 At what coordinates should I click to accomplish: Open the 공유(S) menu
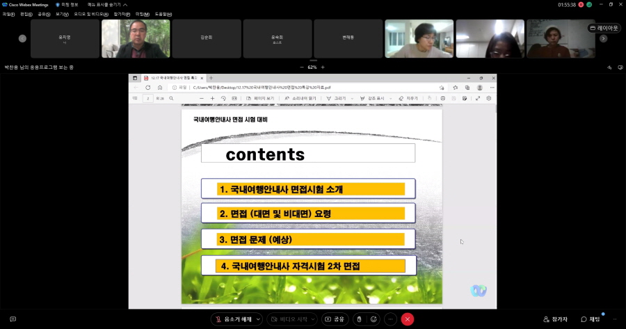pos(44,14)
